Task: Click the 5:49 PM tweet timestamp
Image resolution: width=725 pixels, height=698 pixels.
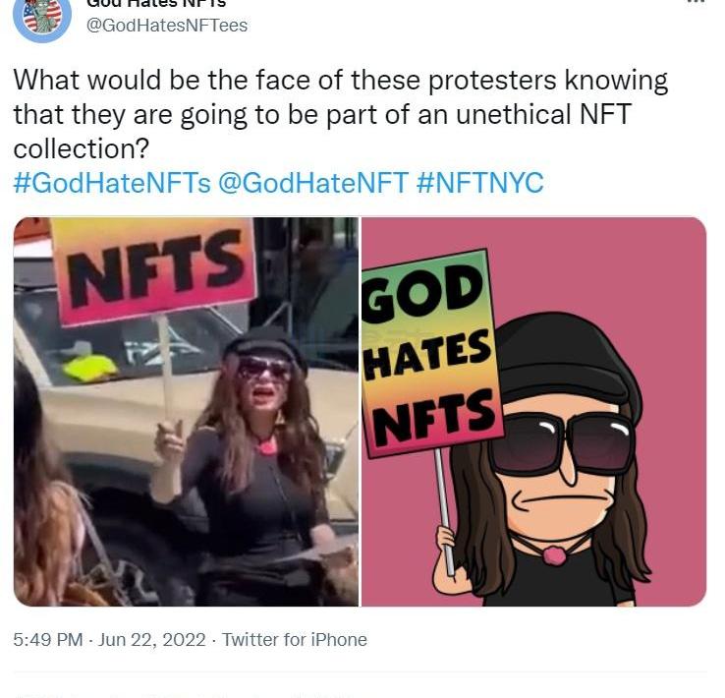Action: 47,640
